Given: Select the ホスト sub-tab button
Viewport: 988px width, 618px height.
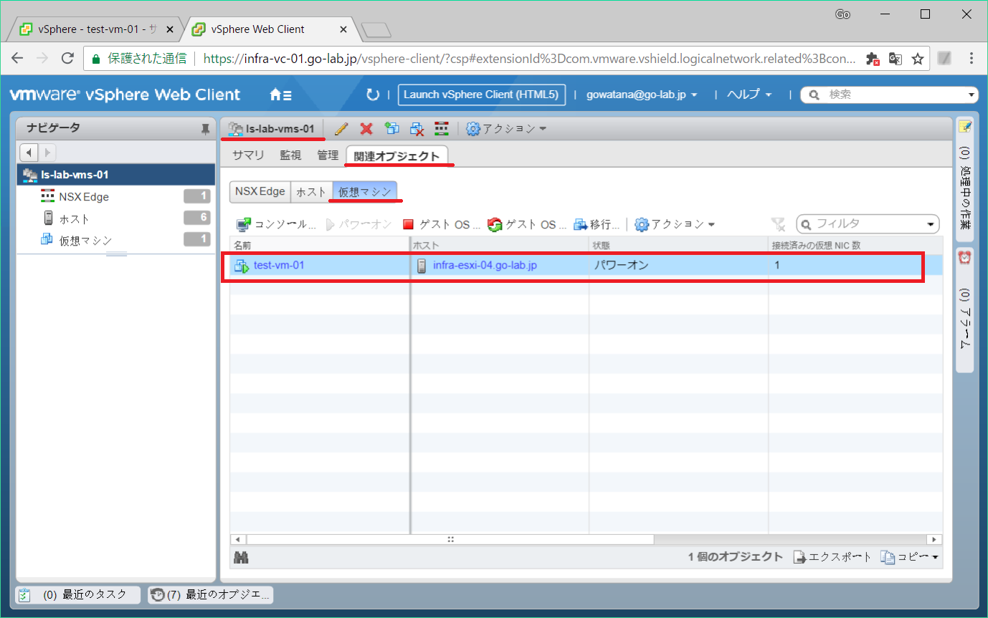Looking at the screenshot, I should coord(311,191).
